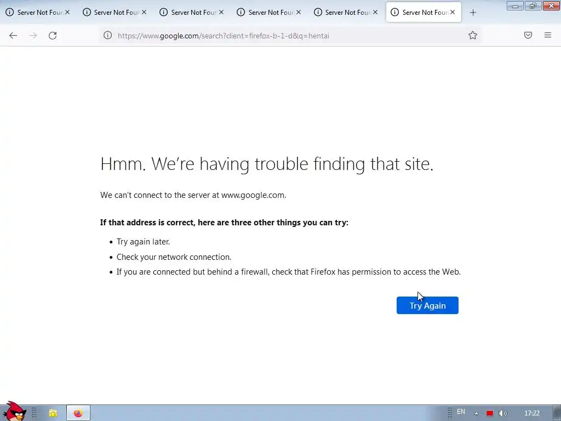
Task: Click the red flag tray icon
Action: click(490, 413)
